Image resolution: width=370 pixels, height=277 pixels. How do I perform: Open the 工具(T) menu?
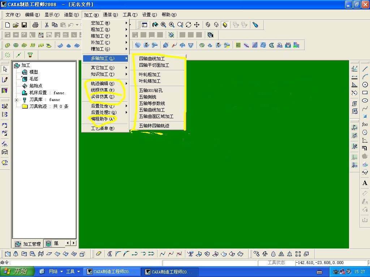pos(130,15)
